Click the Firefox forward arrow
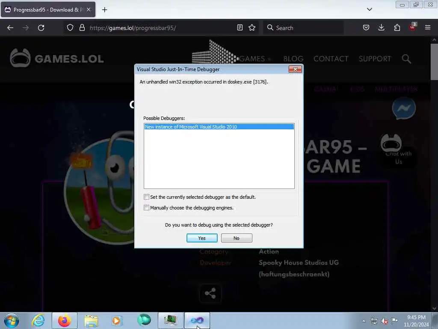This screenshot has height=329, width=438. (x=26, y=28)
